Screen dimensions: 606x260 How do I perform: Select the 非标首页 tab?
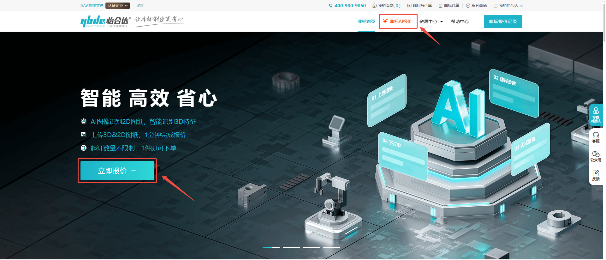click(366, 21)
